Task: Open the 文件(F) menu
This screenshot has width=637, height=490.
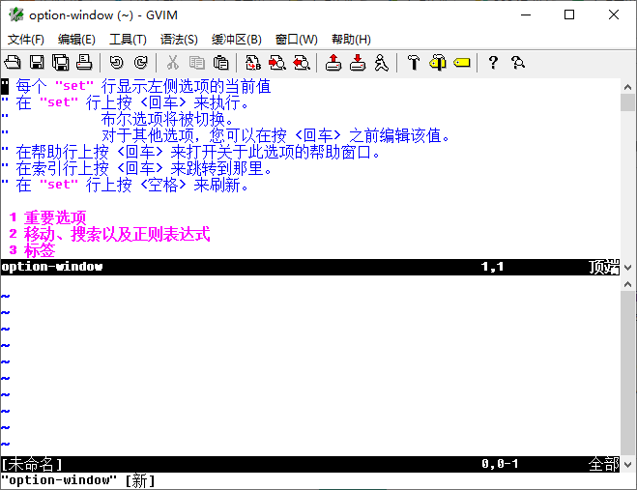Action: pos(26,40)
